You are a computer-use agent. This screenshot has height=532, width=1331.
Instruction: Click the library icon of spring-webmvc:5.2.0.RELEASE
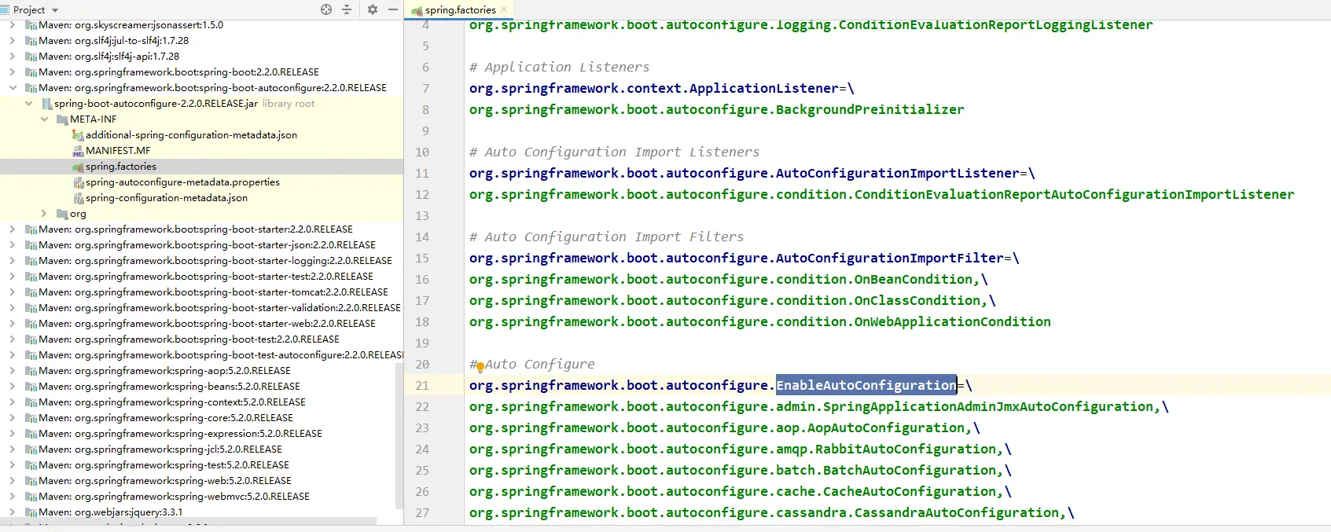tap(31, 497)
